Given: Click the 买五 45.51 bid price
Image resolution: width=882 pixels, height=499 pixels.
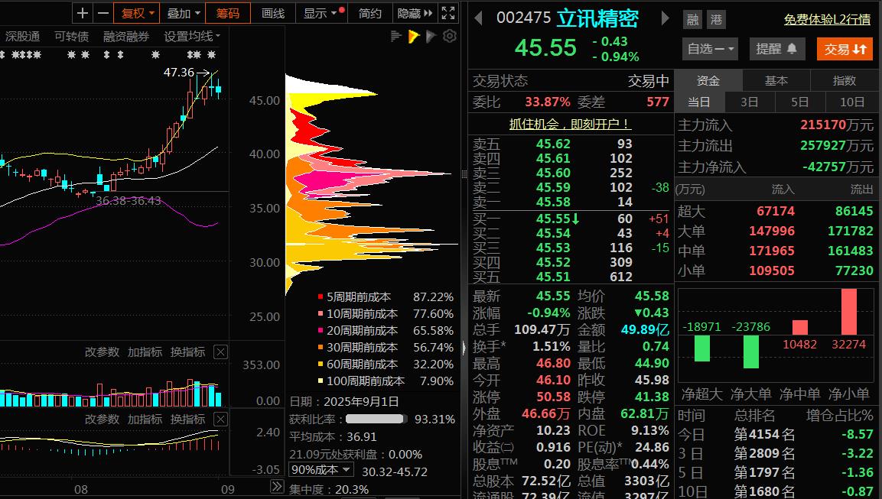Looking at the screenshot, I should click(553, 277).
